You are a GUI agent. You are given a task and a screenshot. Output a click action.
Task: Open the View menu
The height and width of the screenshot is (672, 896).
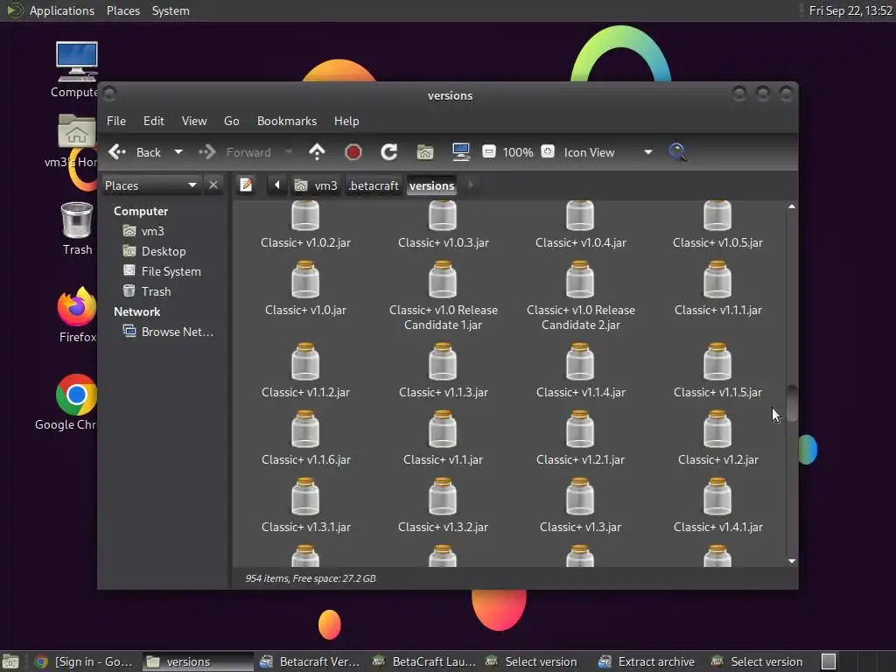[x=194, y=121]
